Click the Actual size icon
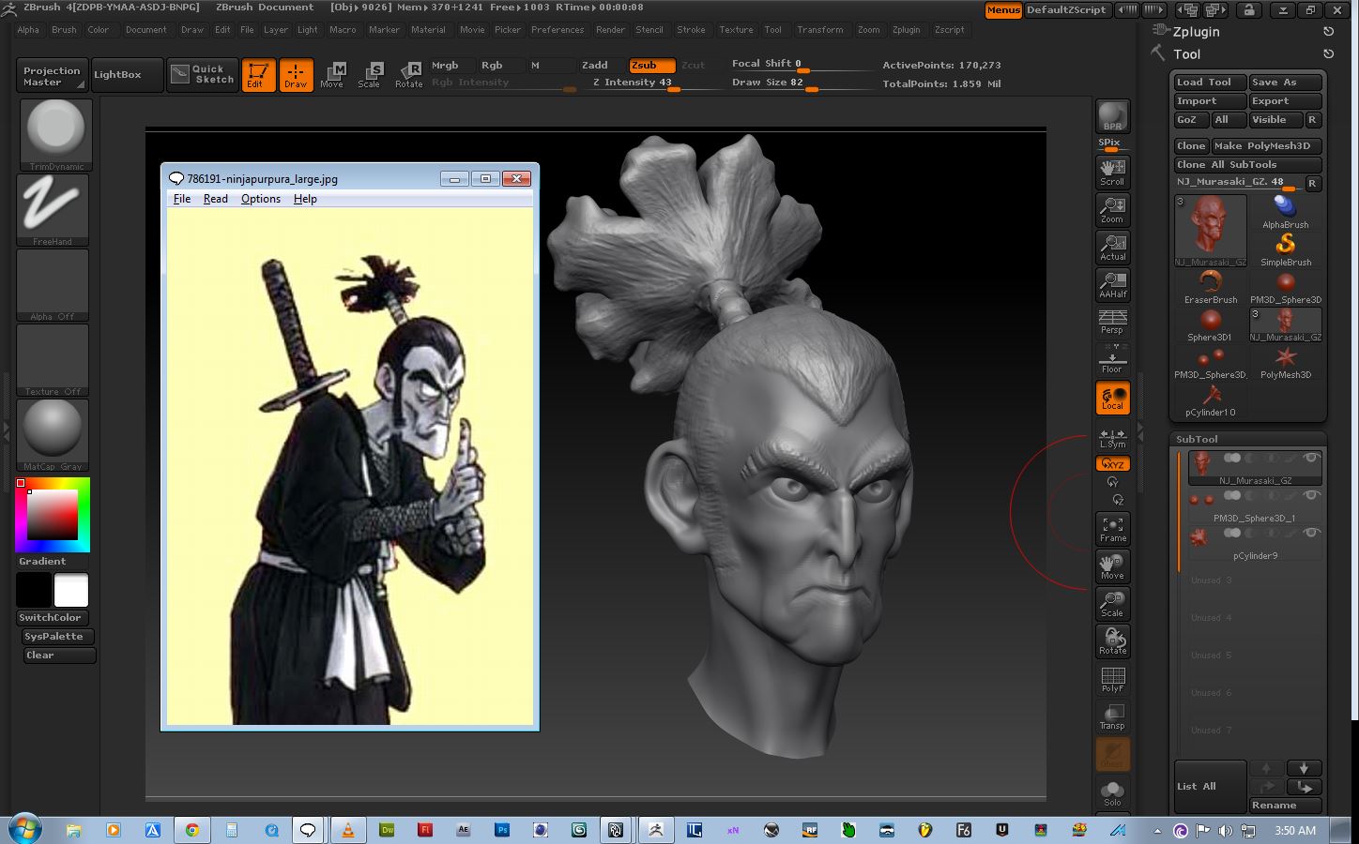The image size is (1359, 844). pyautogui.click(x=1112, y=247)
